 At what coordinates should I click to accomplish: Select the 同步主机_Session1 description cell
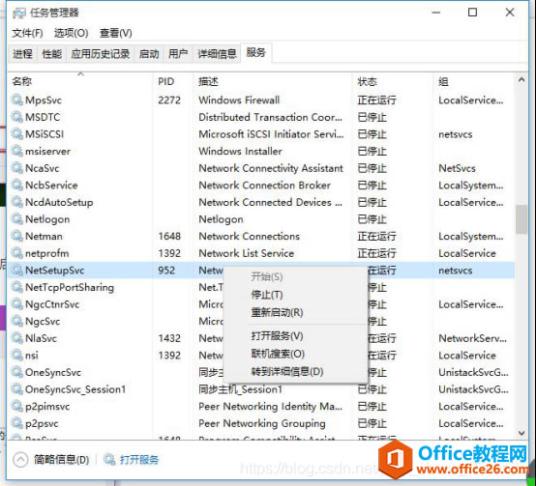point(241,389)
